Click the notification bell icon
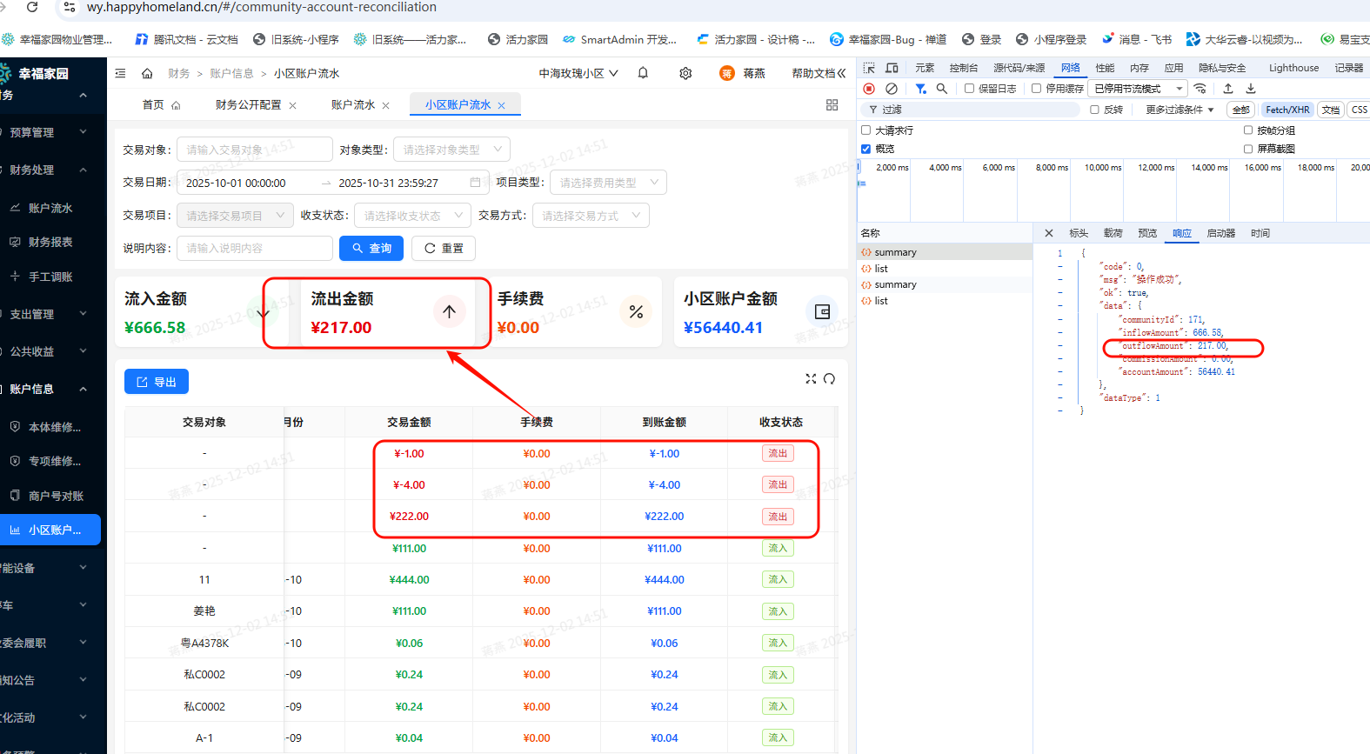 click(643, 73)
